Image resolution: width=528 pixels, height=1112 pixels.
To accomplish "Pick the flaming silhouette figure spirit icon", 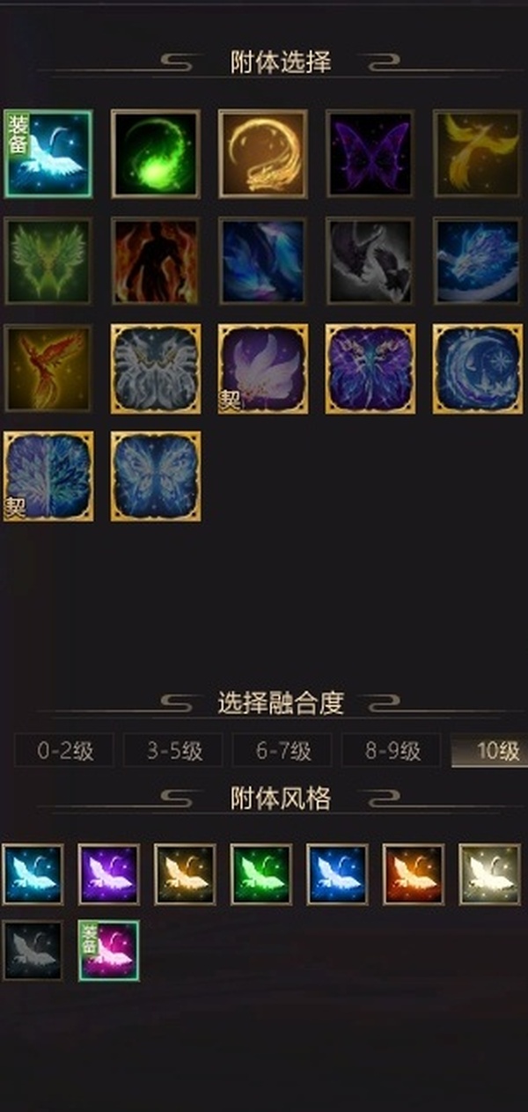I will (155, 261).
